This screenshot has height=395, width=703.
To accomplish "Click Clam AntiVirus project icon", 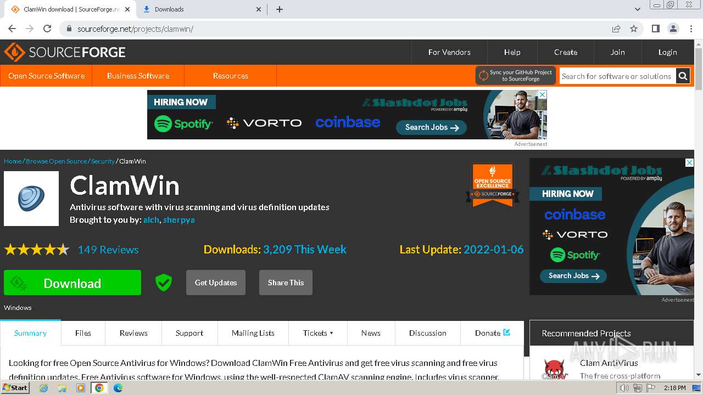I will 554,369.
